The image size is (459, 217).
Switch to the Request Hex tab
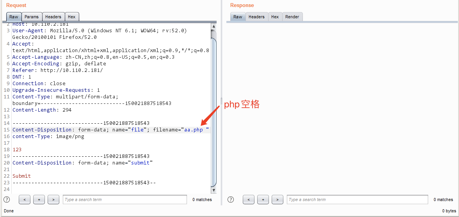point(72,17)
